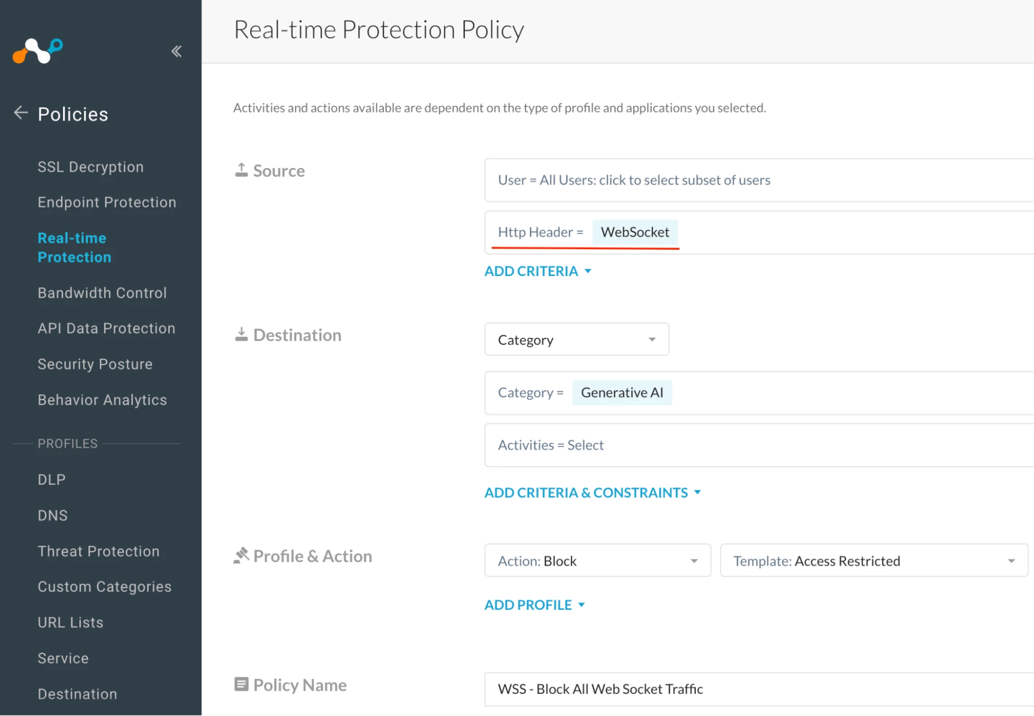Open the DLP profiles page
Screen dimensions: 1034x716
point(52,480)
